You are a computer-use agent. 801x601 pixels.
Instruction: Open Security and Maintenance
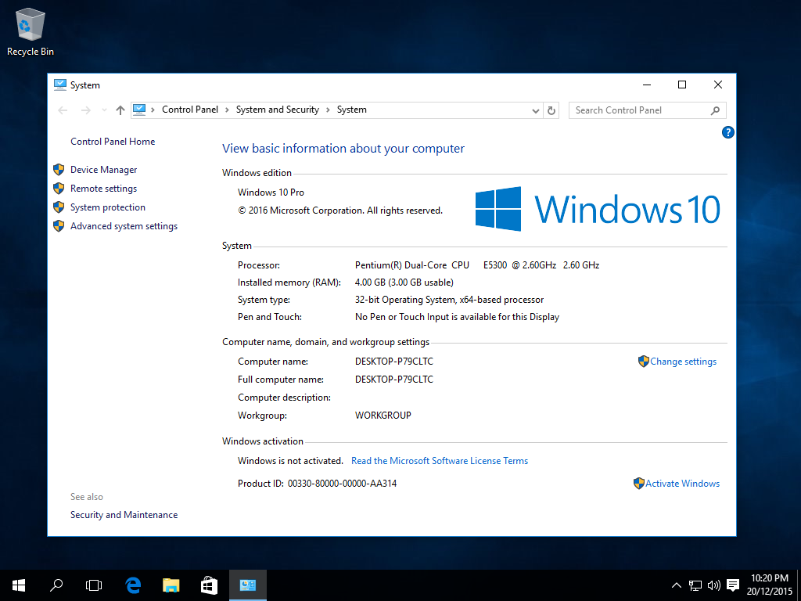(124, 515)
